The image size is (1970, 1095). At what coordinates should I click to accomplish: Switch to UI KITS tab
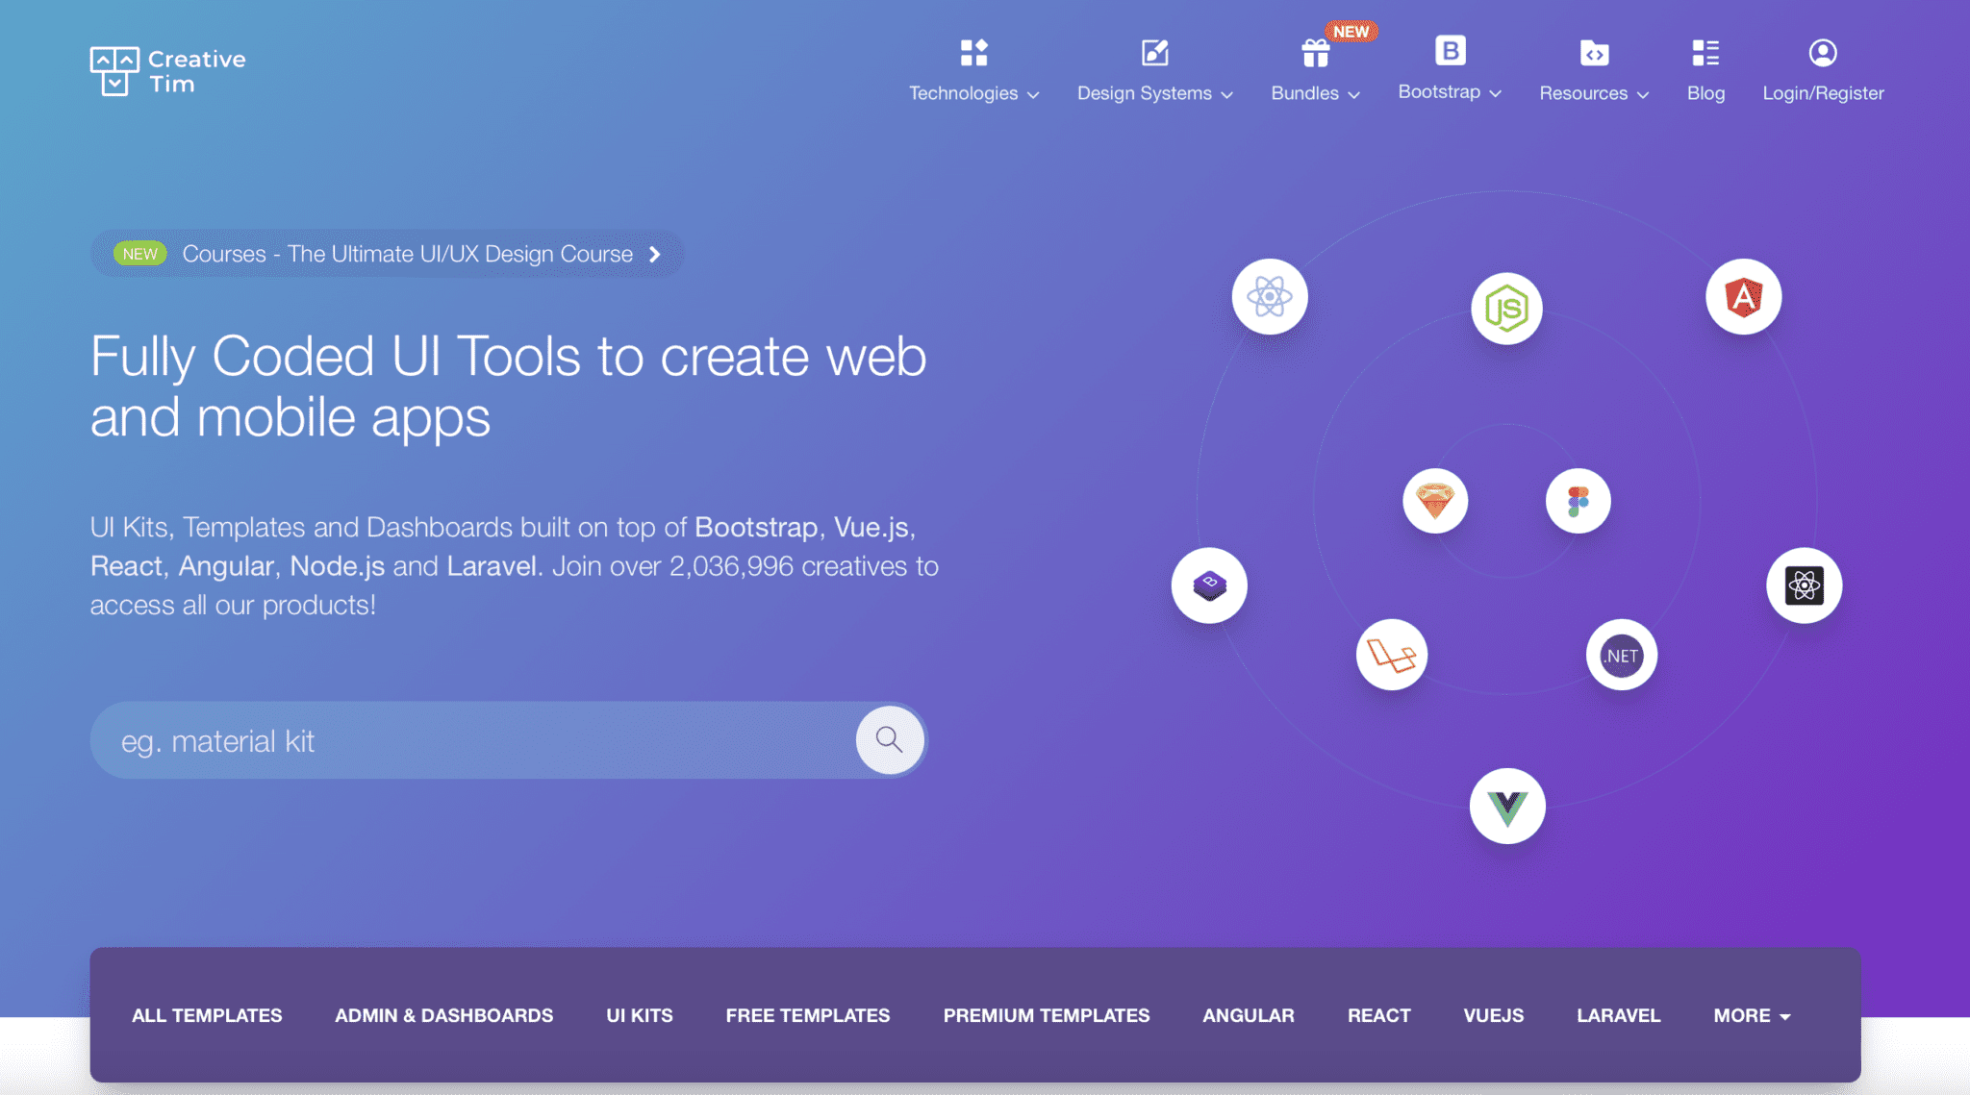639,1015
